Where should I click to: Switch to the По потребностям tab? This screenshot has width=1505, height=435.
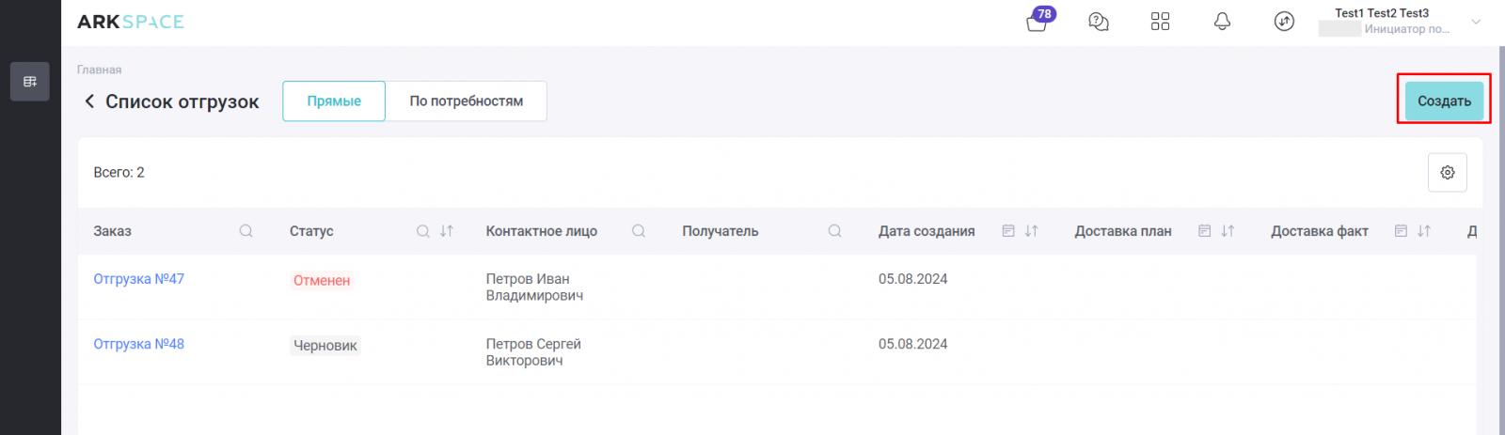(467, 101)
